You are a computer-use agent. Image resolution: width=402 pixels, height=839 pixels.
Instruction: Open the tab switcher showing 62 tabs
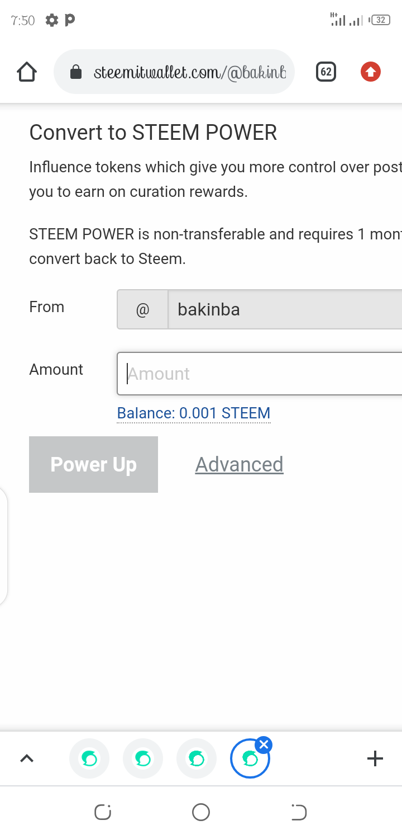pyautogui.click(x=326, y=72)
